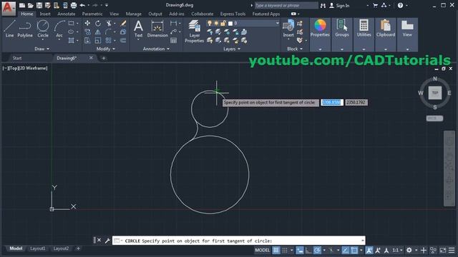Select the Line tool
The image size is (458, 257).
click(x=9, y=29)
